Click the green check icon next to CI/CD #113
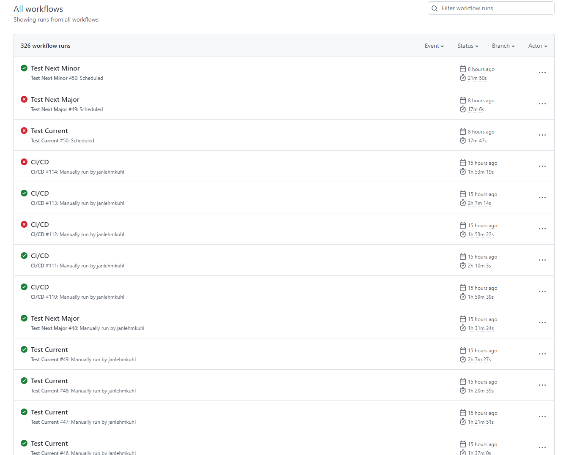The width and height of the screenshot is (569, 455). (x=24, y=193)
